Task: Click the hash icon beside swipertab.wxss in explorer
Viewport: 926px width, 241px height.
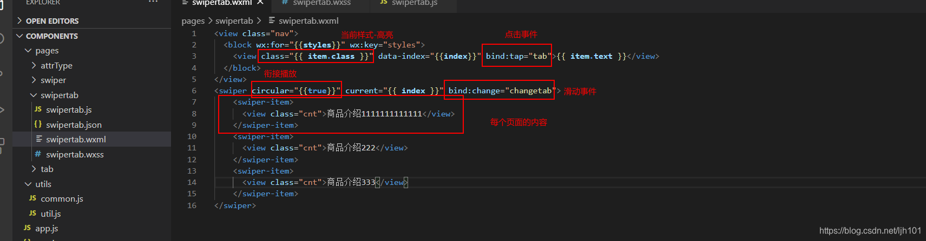Action: click(38, 154)
